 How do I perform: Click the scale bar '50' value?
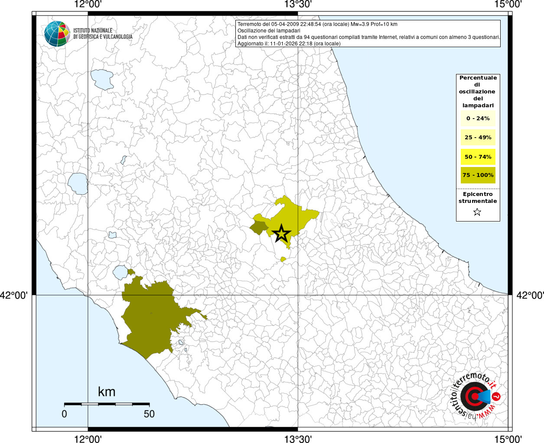point(149,414)
